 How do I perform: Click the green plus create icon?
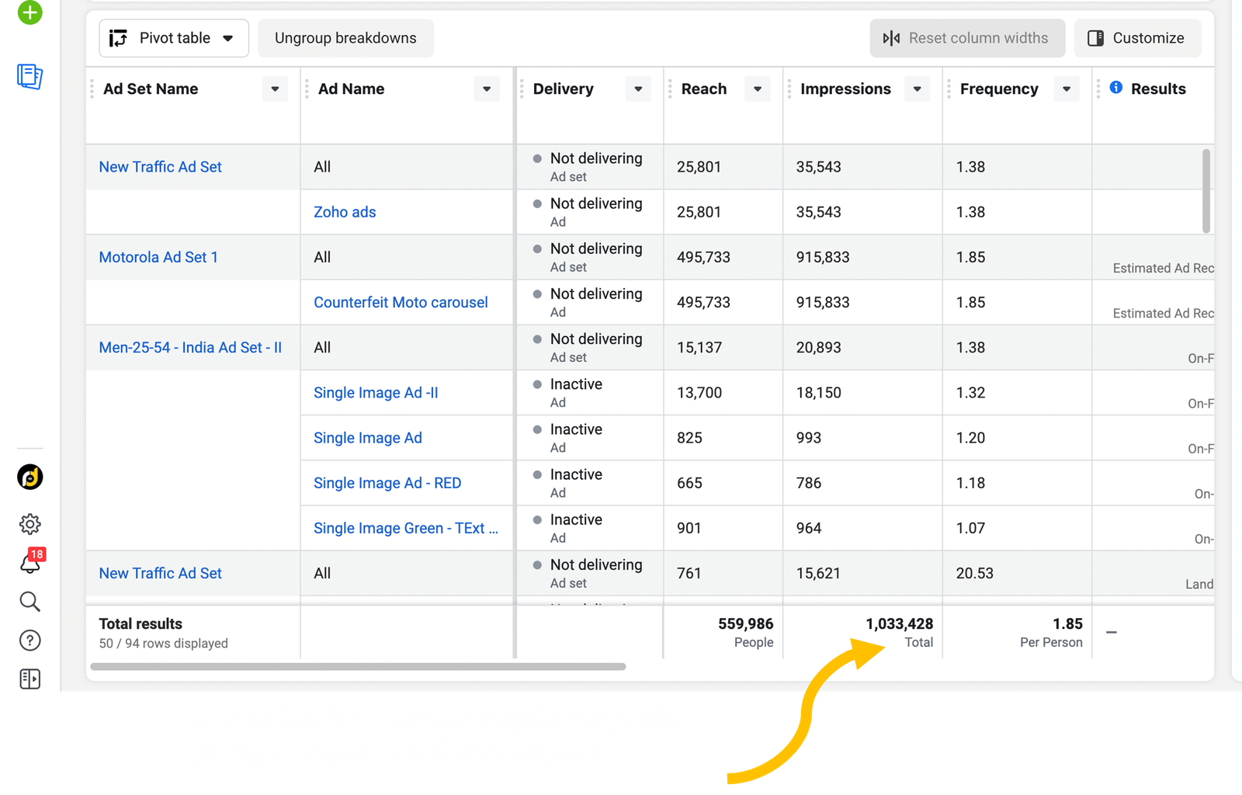click(29, 12)
